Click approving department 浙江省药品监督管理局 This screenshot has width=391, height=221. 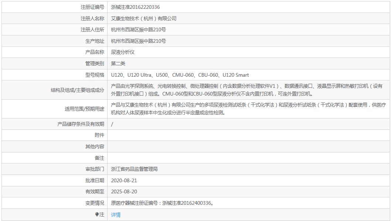(135, 169)
